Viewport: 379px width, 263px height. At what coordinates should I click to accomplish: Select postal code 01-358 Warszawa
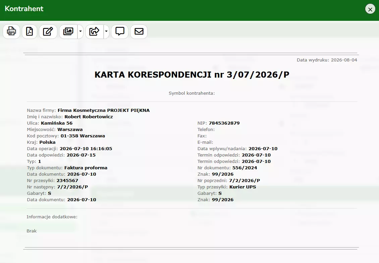click(83, 136)
